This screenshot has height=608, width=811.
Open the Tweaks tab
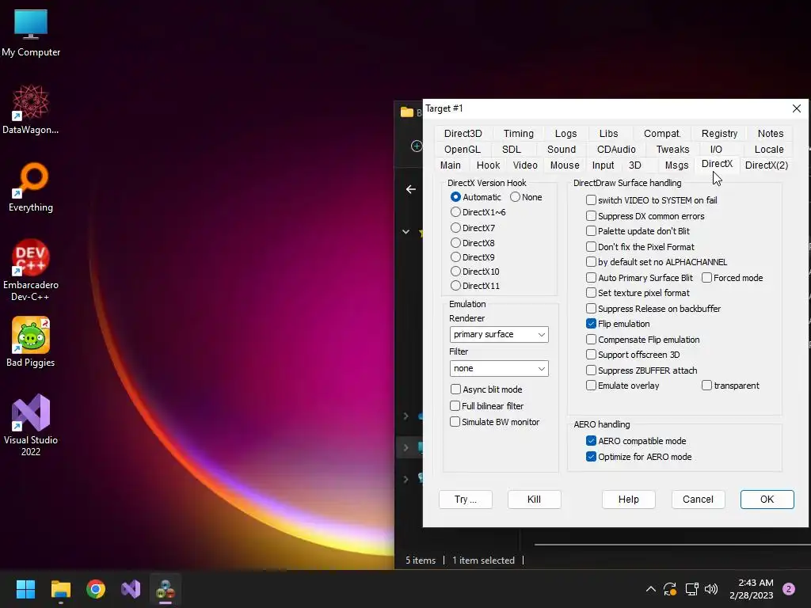(672, 150)
